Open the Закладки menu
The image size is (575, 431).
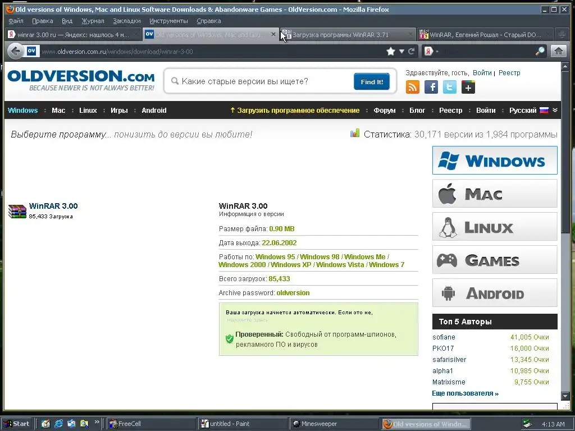point(127,21)
